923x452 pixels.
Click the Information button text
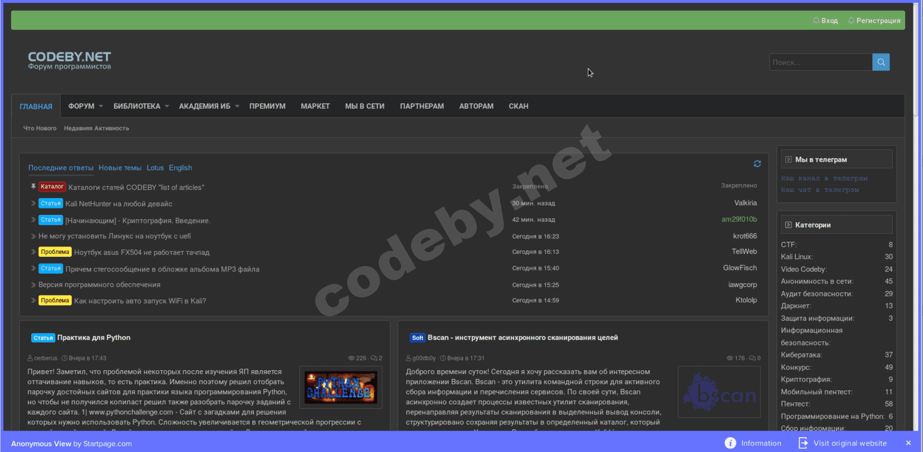click(761, 443)
